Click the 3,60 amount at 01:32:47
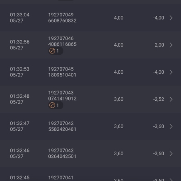Screen dimensions: 181x181 (119, 126)
